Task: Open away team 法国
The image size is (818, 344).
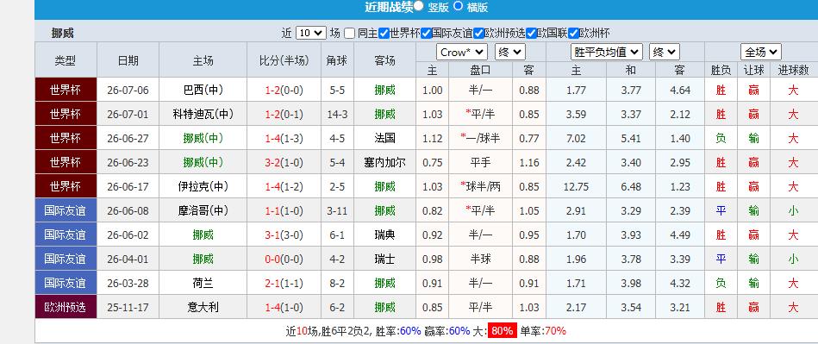Action: click(385, 138)
